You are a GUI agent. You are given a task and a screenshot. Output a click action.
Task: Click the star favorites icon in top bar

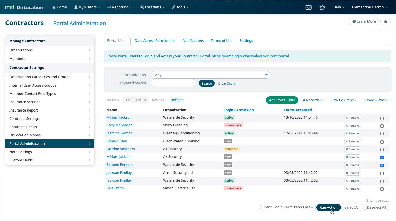pos(322,7)
